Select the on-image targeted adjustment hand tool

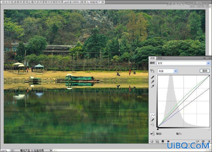tap(152, 71)
